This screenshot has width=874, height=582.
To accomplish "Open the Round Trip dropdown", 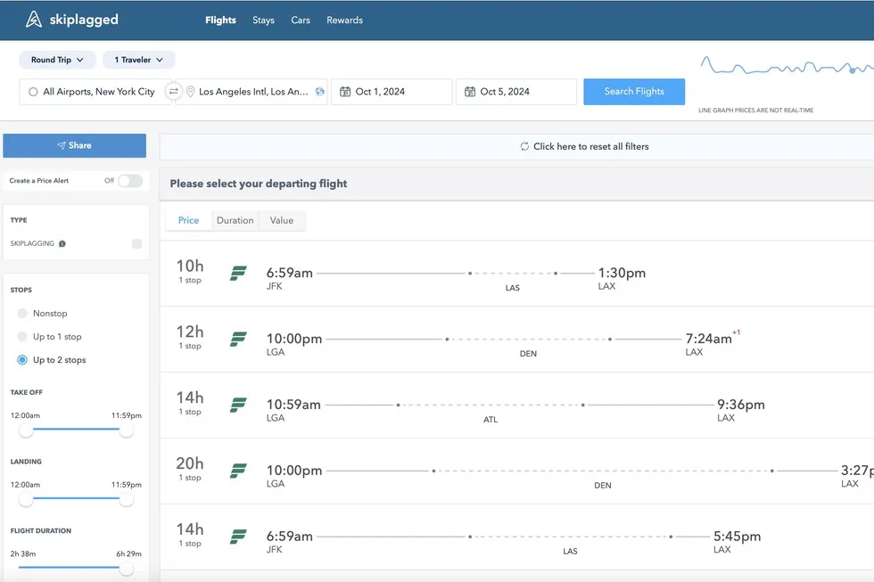I will 57,60.
